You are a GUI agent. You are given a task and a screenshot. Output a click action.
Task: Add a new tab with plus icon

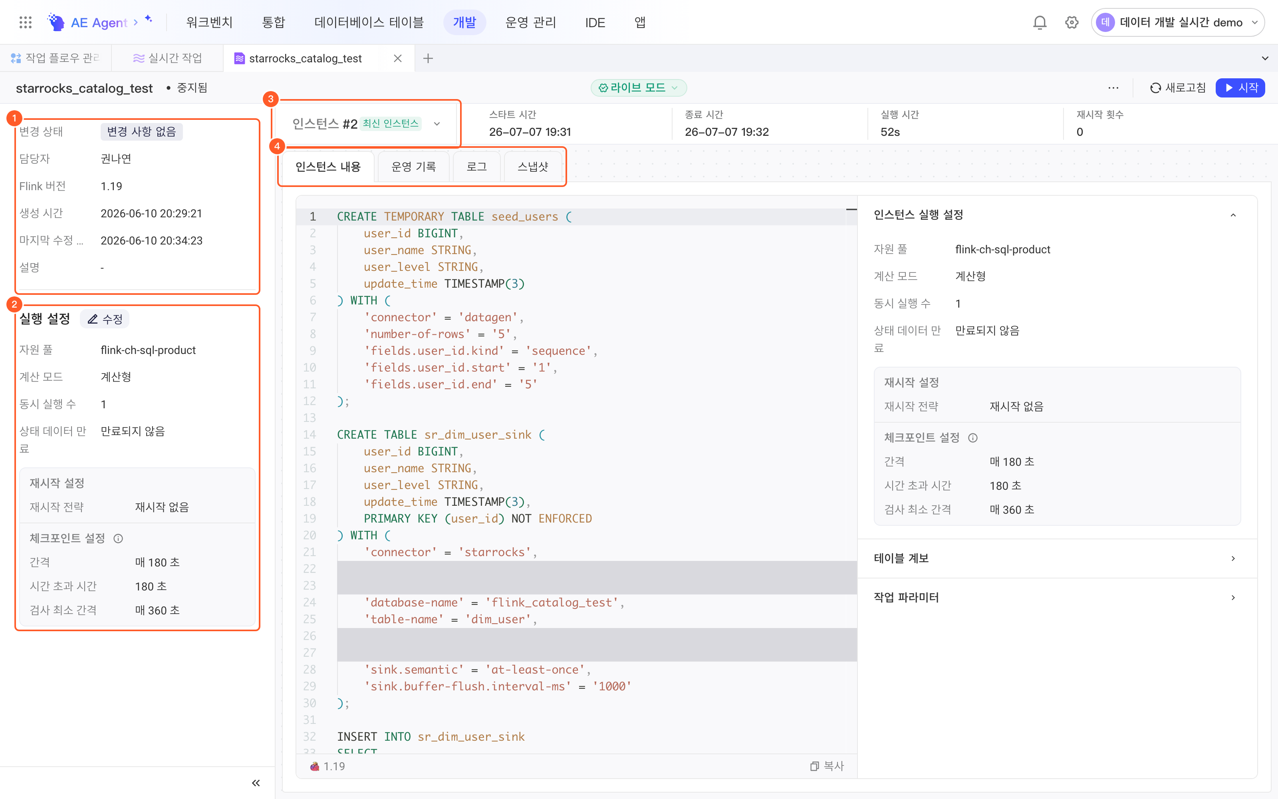tap(428, 58)
